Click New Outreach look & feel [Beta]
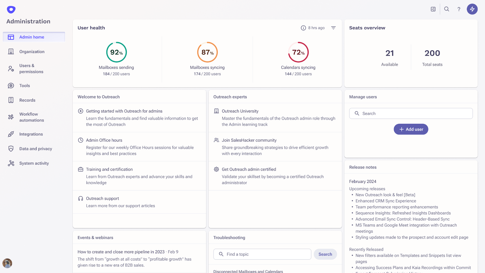485x273 pixels. (385, 195)
